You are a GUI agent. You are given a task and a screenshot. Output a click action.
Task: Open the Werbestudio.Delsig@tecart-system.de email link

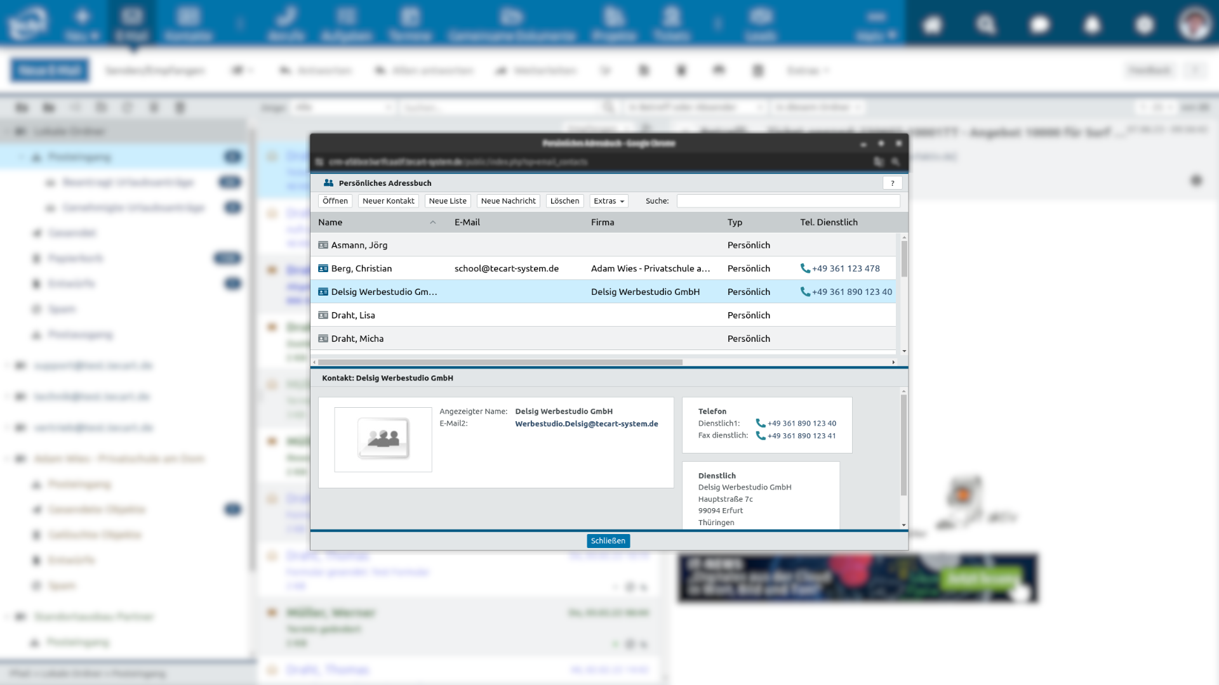pyautogui.click(x=586, y=424)
